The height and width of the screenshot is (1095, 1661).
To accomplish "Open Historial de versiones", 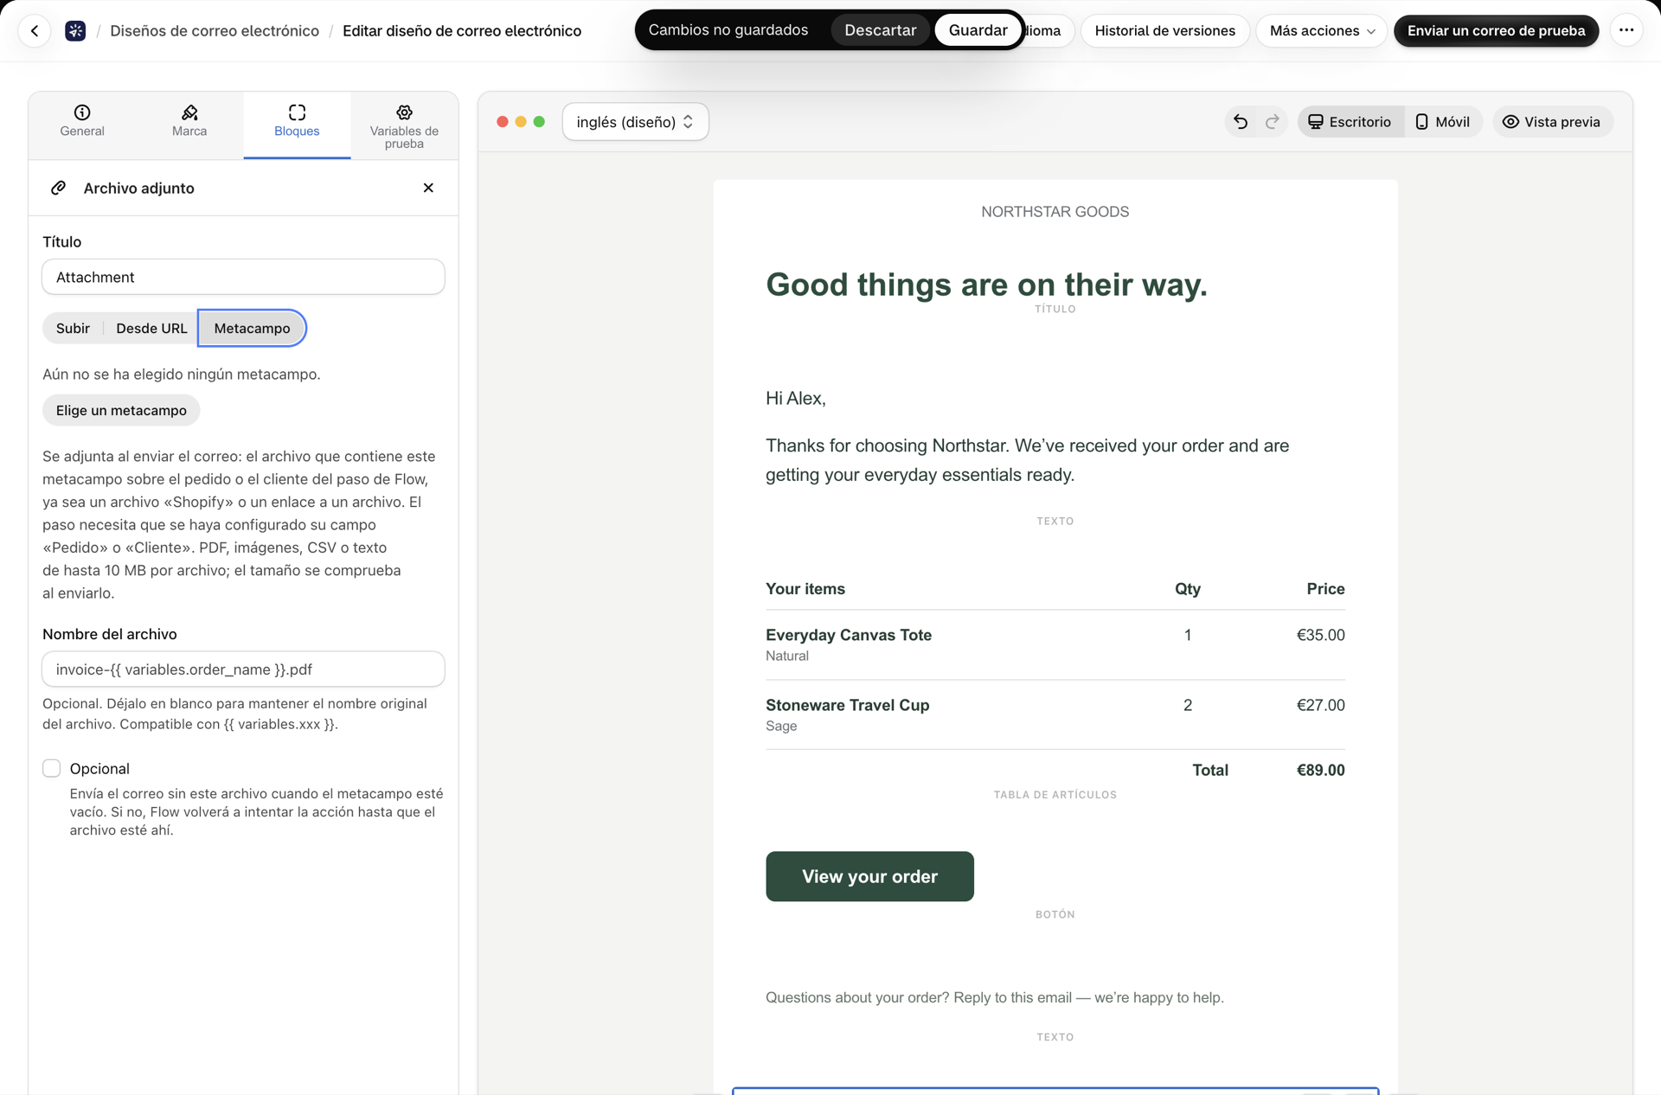I will coord(1164,31).
